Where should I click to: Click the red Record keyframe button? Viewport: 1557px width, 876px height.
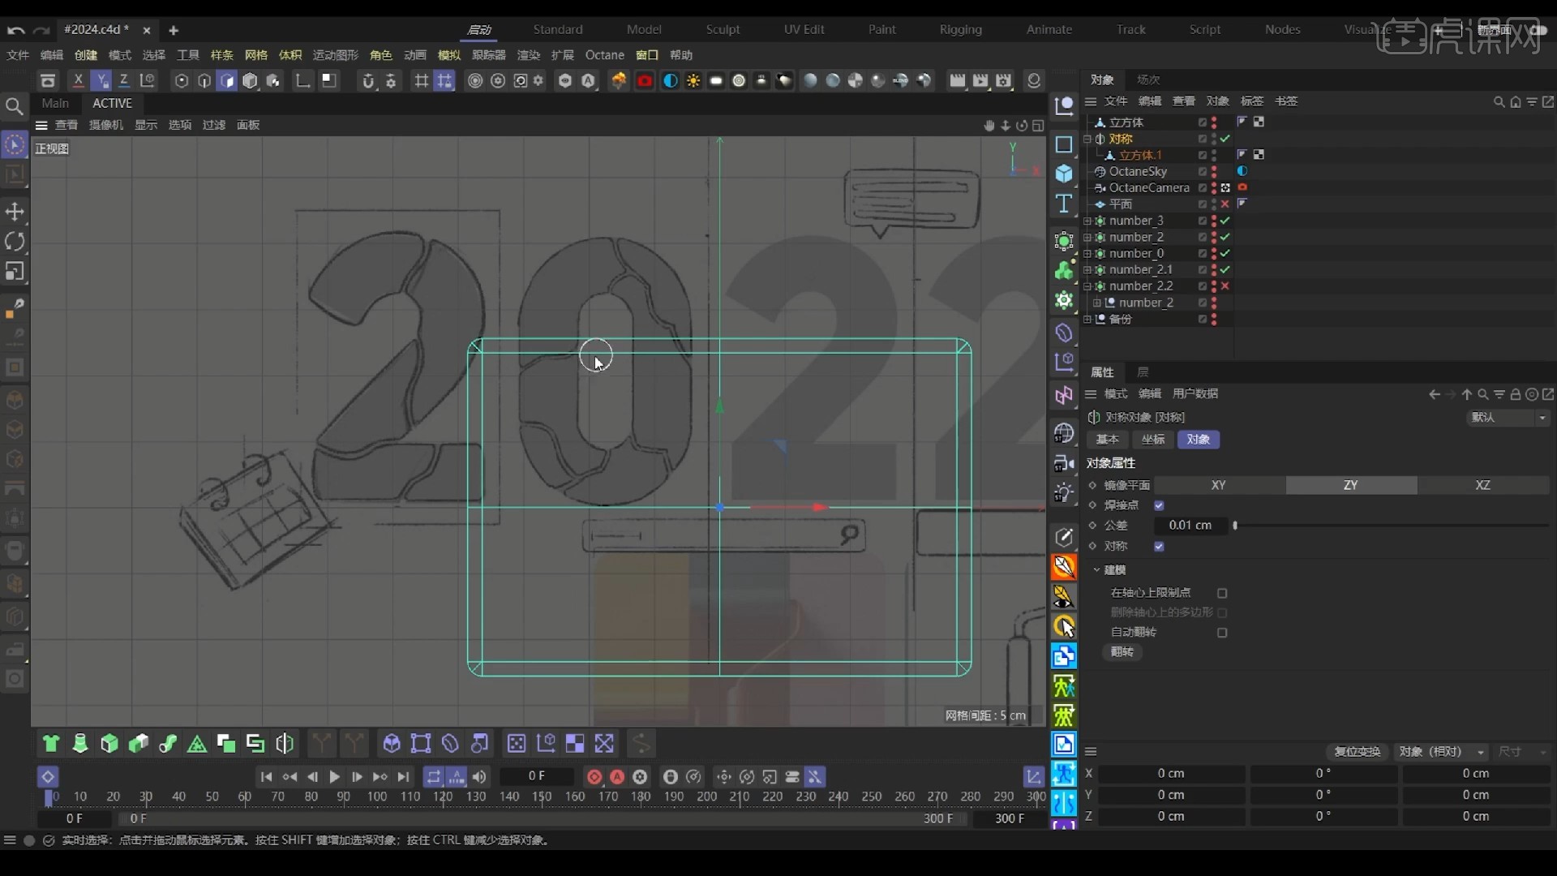tap(594, 777)
